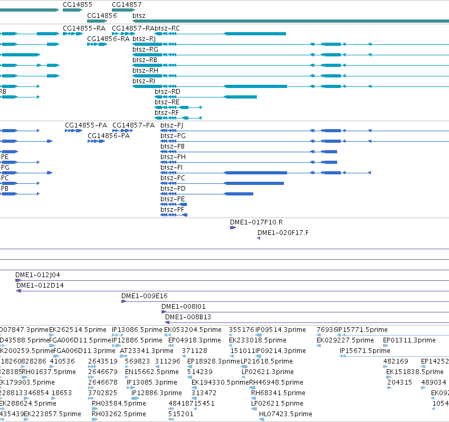Click the btsz-PJ protein label

tap(172, 125)
